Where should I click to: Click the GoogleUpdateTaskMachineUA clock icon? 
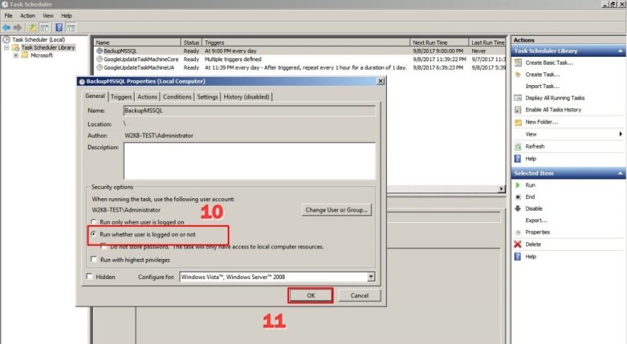(x=99, y=68)
